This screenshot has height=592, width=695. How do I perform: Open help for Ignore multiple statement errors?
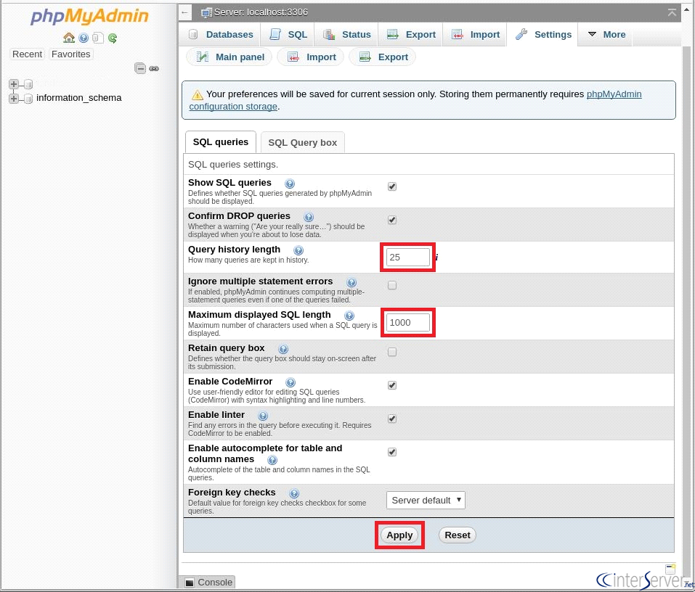point(351,282)
